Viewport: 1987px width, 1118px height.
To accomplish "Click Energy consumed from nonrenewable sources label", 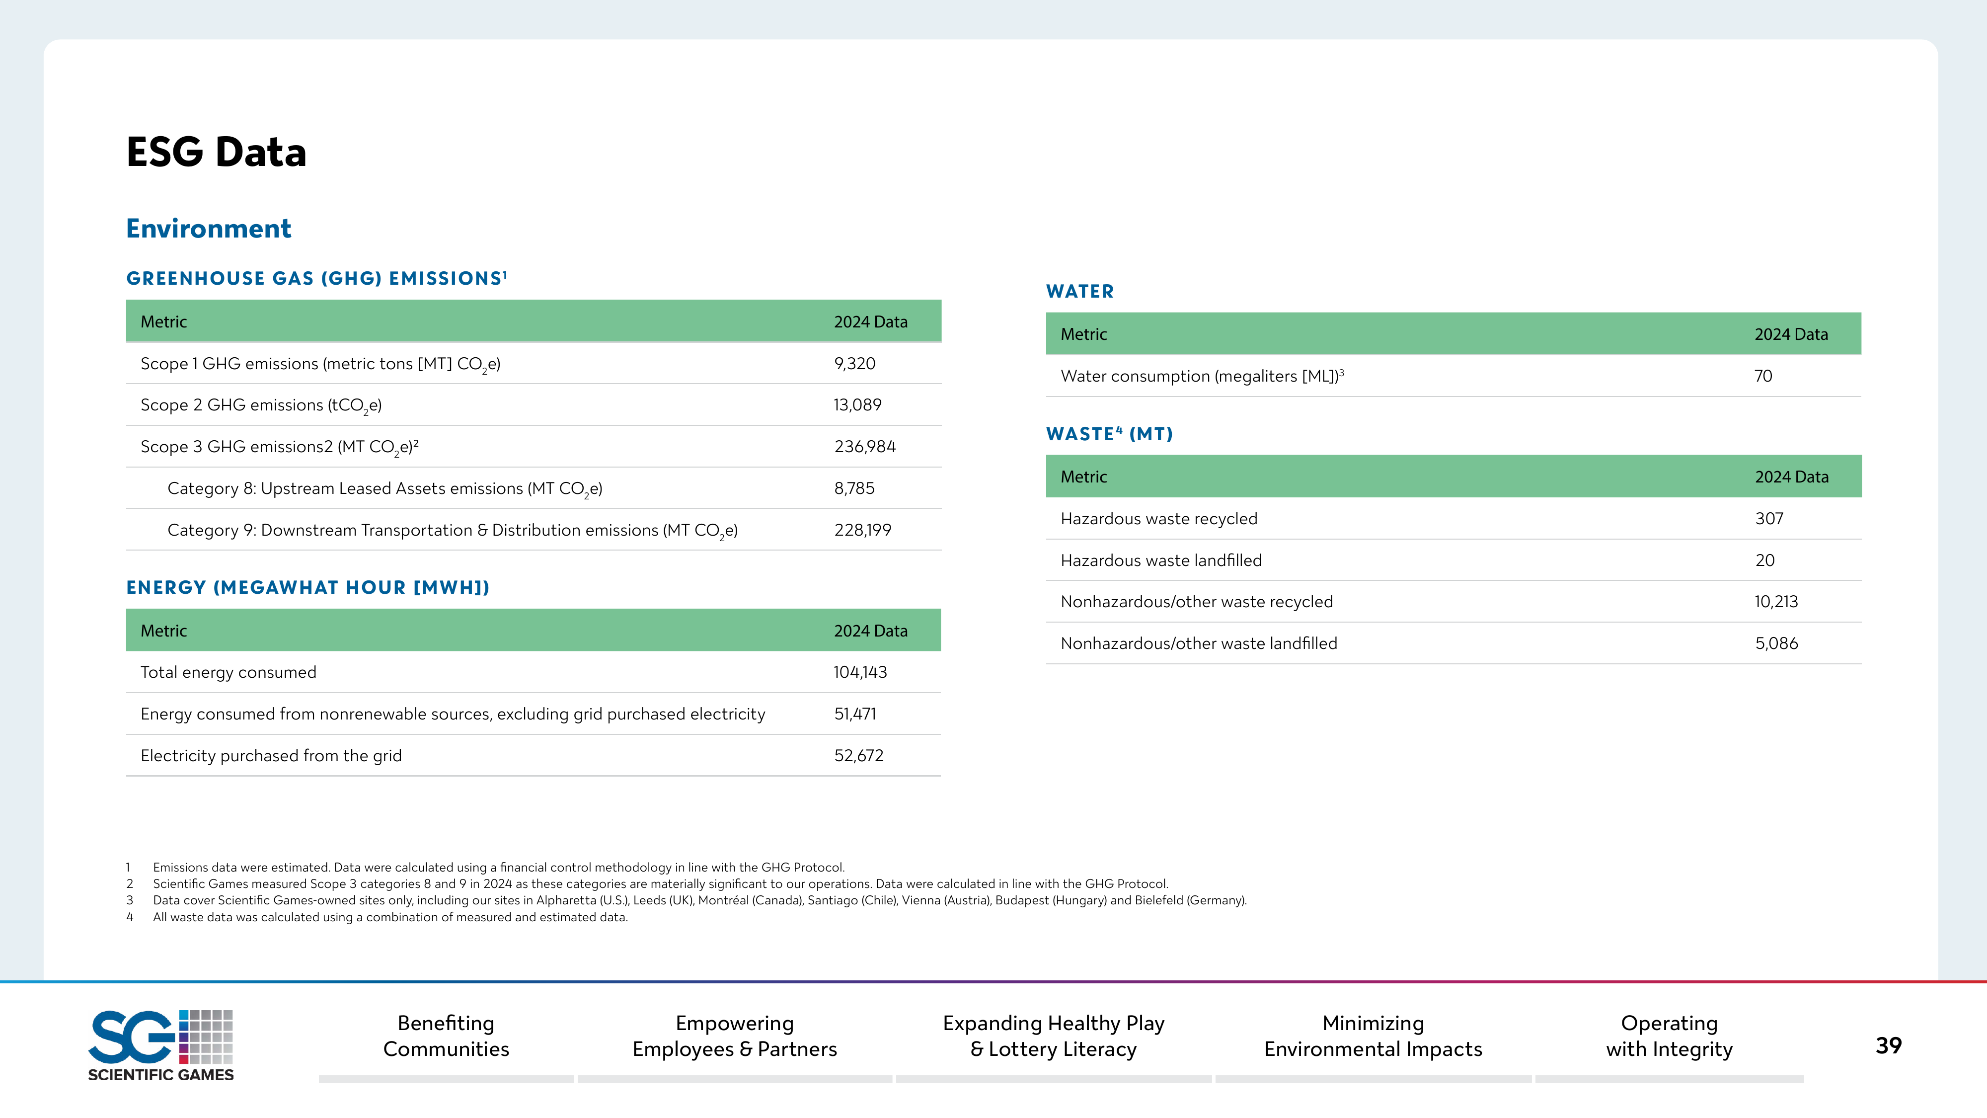I will point(453,715).
